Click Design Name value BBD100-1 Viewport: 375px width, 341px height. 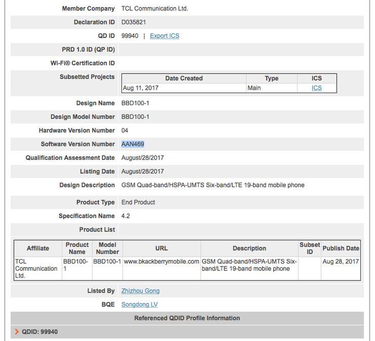point(135,103)
